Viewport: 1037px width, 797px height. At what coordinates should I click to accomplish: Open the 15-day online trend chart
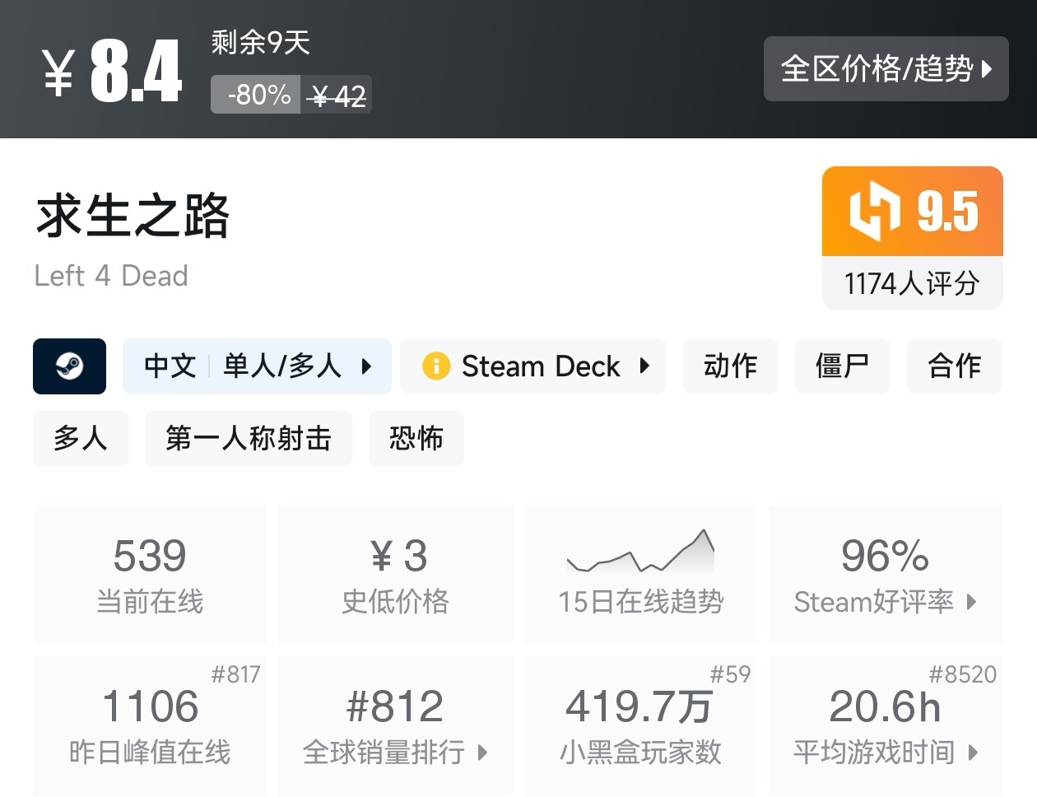point(640,574)
